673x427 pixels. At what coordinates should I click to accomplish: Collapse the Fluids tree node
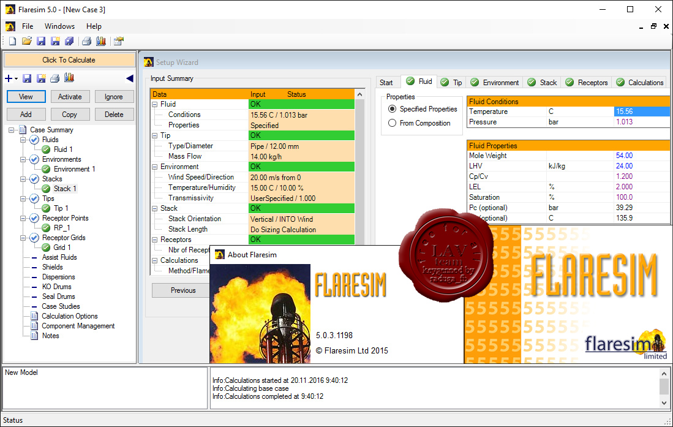23,140
